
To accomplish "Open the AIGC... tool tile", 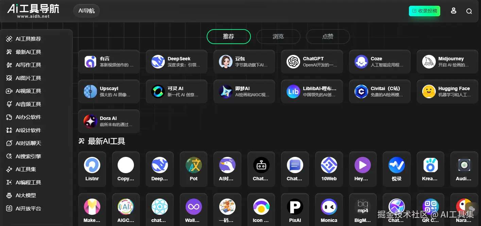I will [126, 210].
